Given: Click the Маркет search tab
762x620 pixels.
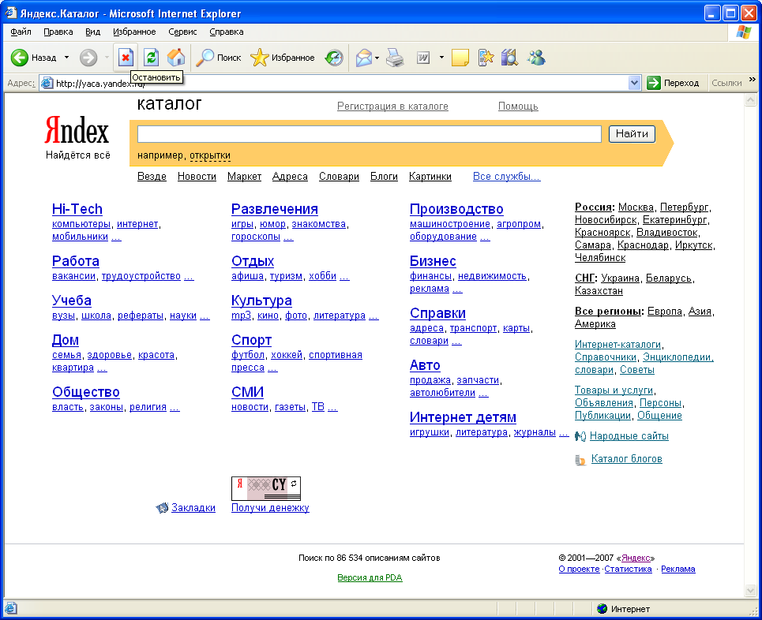Looking at the screenshot, I should 245,176.
